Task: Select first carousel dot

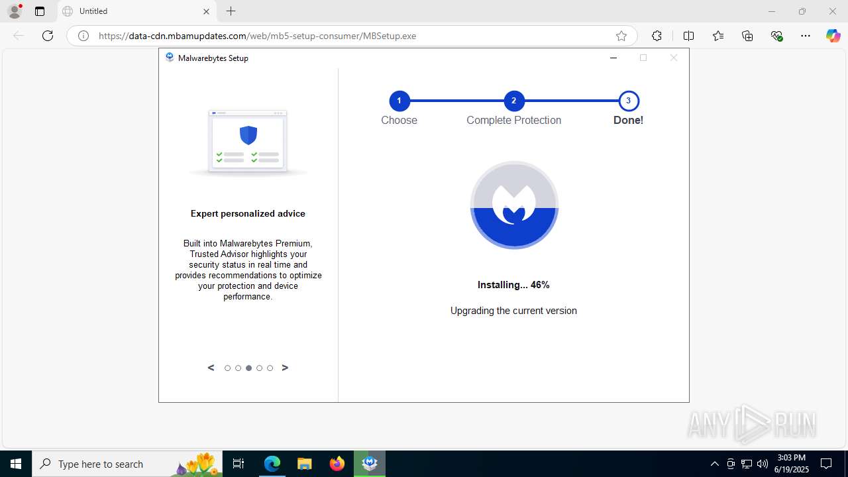Action: click(x=227, y=368)
